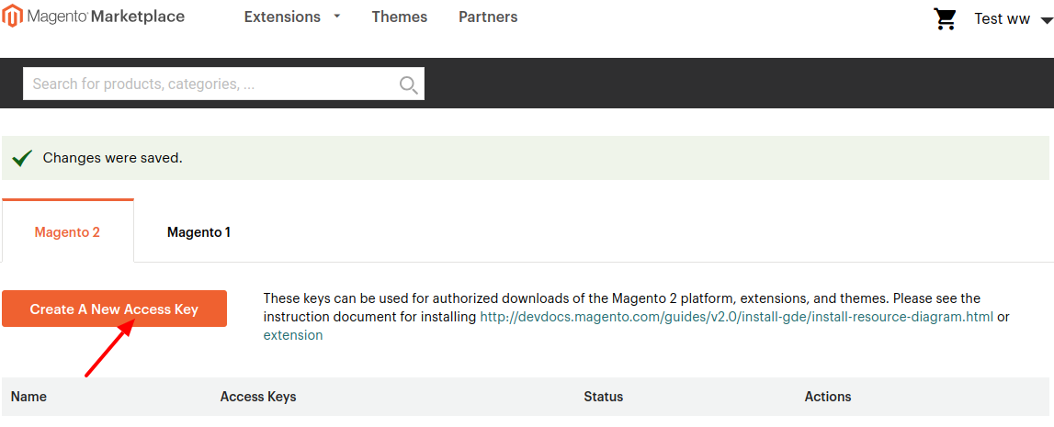Open the devdocs install-resource-diagram link

[736, 316]
